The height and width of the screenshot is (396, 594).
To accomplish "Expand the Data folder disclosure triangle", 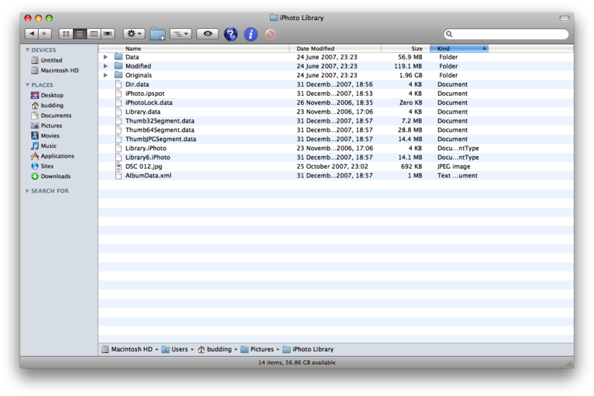I will [x=106, y=57].
